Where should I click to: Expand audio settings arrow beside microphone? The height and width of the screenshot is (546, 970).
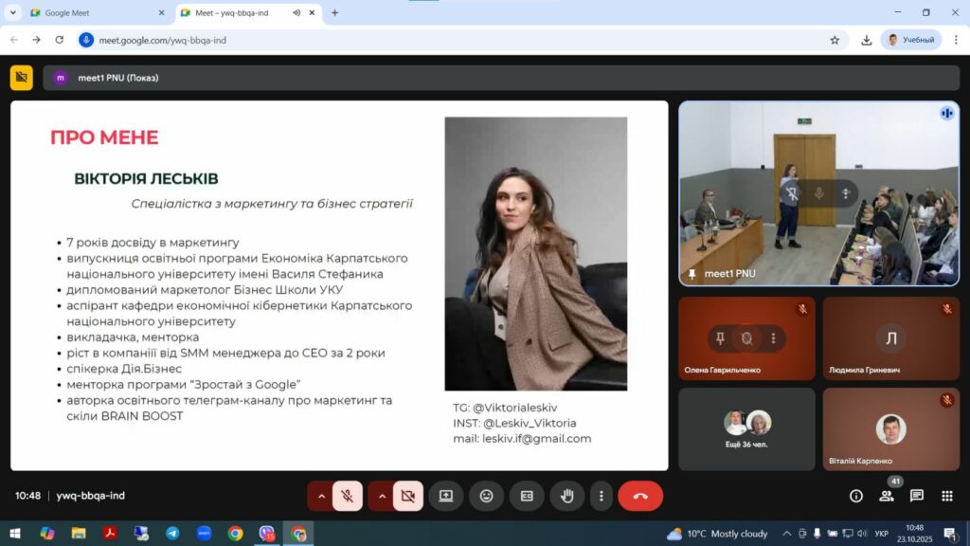pyautogui.click(x=321, y=496)
